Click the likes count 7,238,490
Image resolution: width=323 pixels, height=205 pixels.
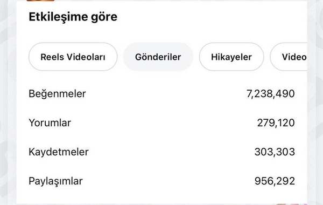click(270, 94)
